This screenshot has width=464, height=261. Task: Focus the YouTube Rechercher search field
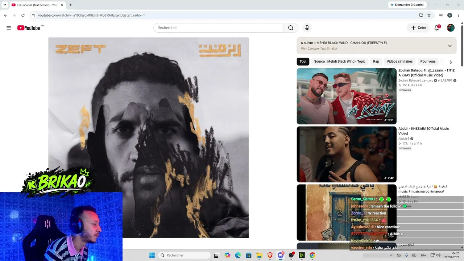tap(218, 28)
